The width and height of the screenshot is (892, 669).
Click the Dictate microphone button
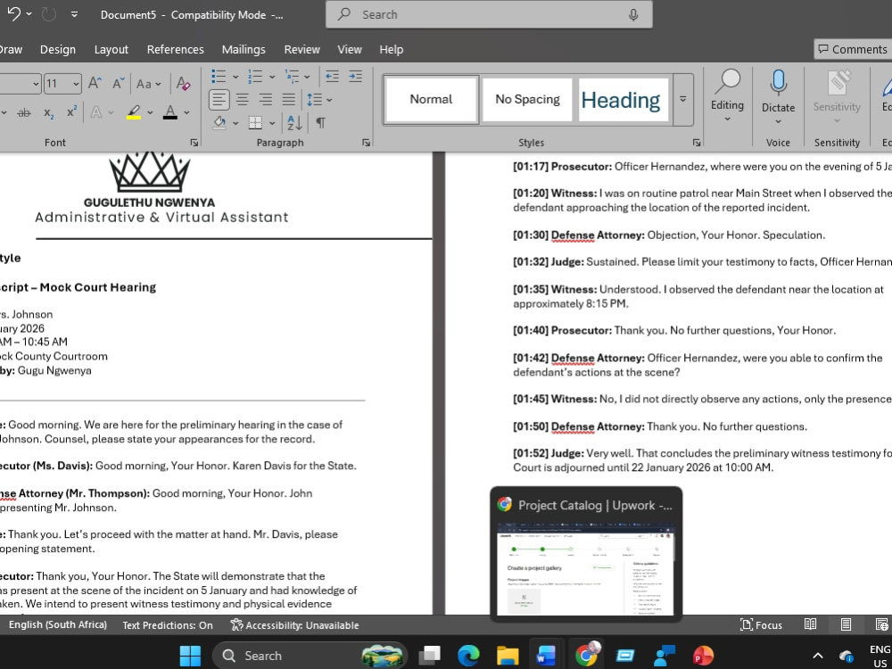coord(778,96)
